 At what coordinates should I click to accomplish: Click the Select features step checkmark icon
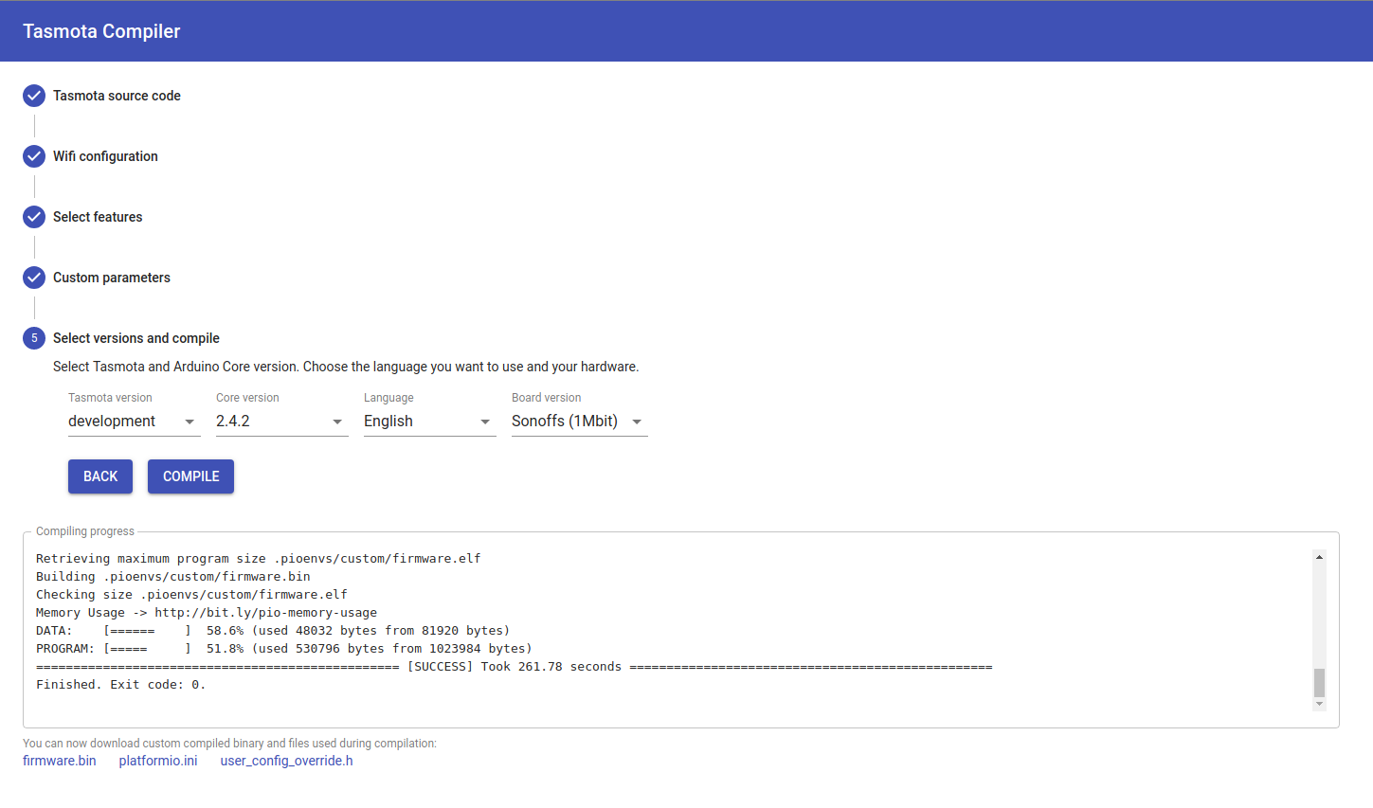(x=34, y=217)
